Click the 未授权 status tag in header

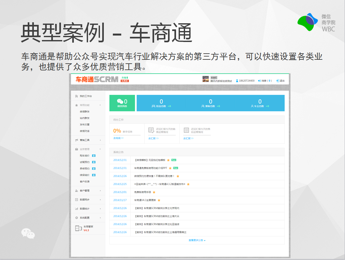coord(214,78)
